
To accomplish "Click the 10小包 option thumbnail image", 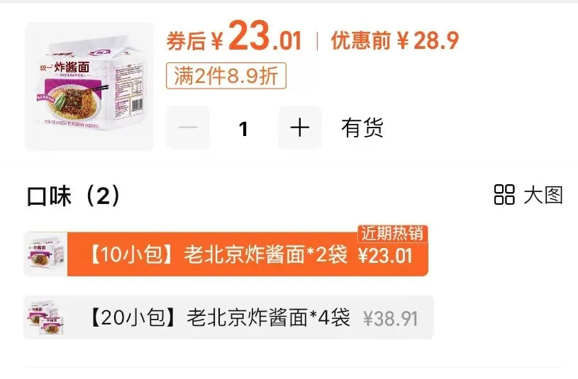I will click(x=45, y=254).
